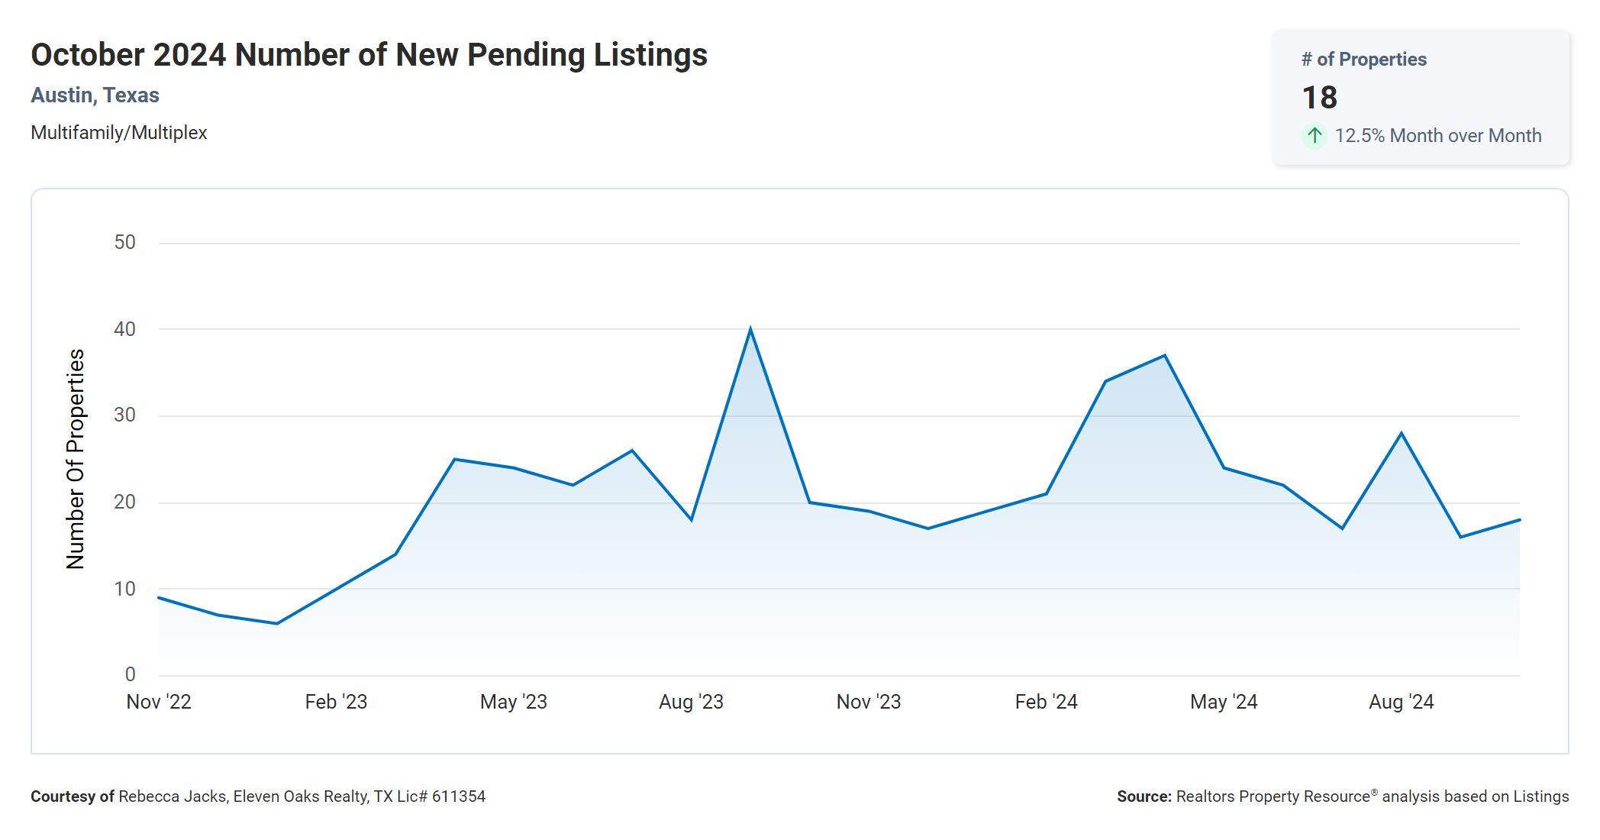Click the second-highest peak near 37 properties
Image resolution: width=1600 pixels, height=840 pixels.
1164,355
